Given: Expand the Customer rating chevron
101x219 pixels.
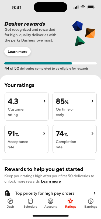Looking at the screenshot, I should tap(44, 101).
